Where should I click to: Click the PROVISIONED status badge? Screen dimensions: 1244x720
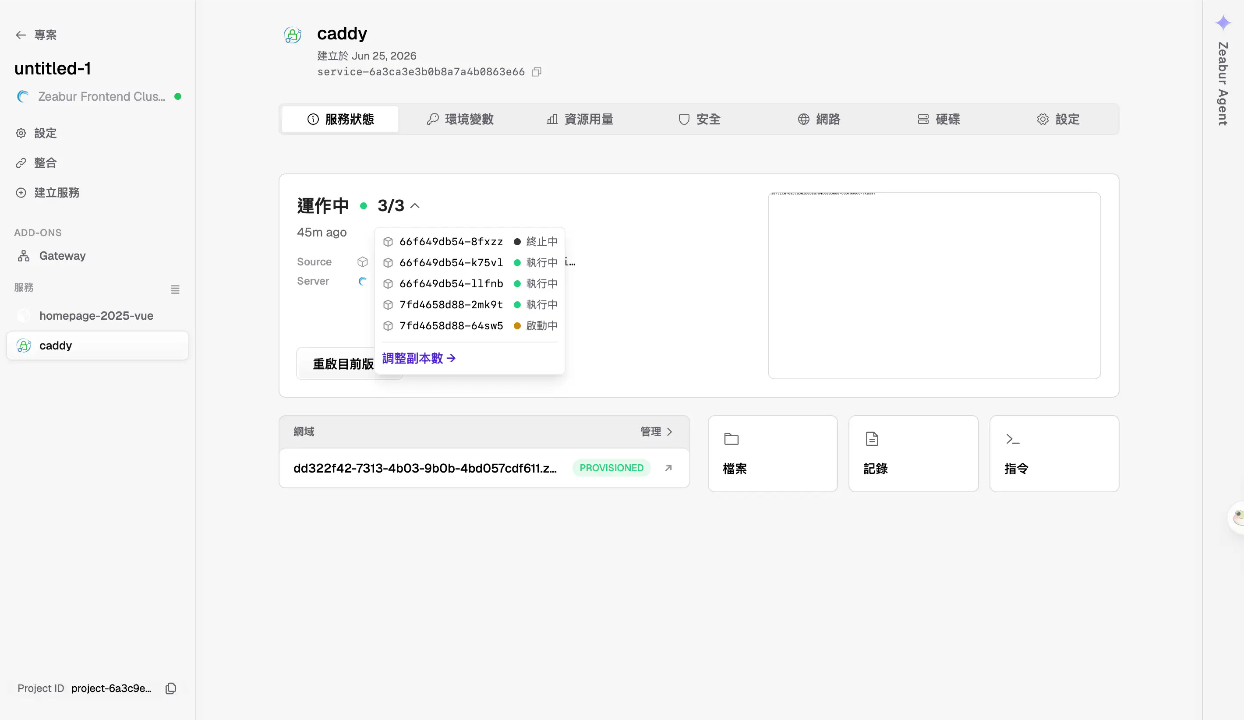[x=611, y=468]
